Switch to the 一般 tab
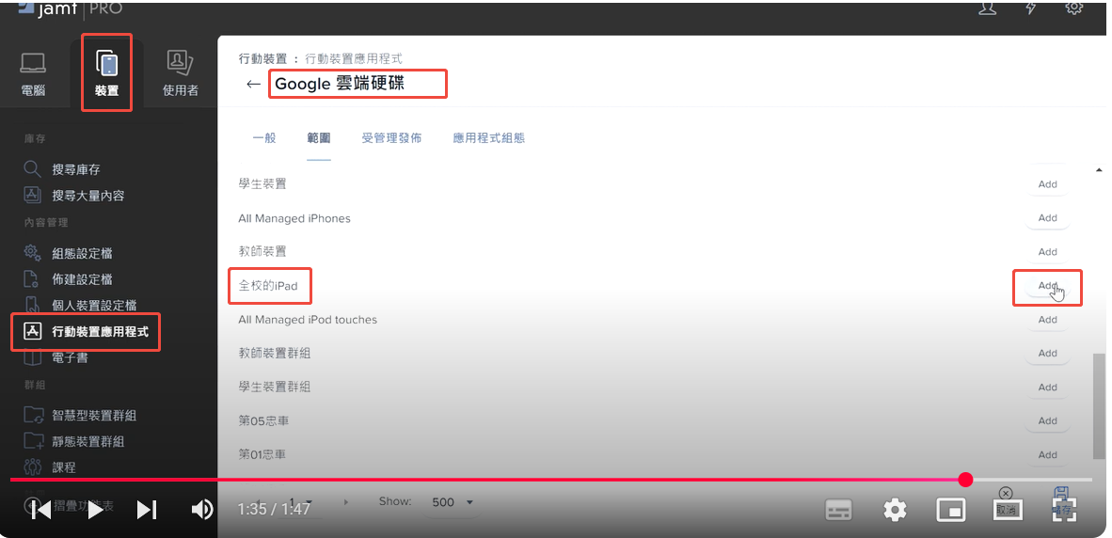 [x=264, y=138]
